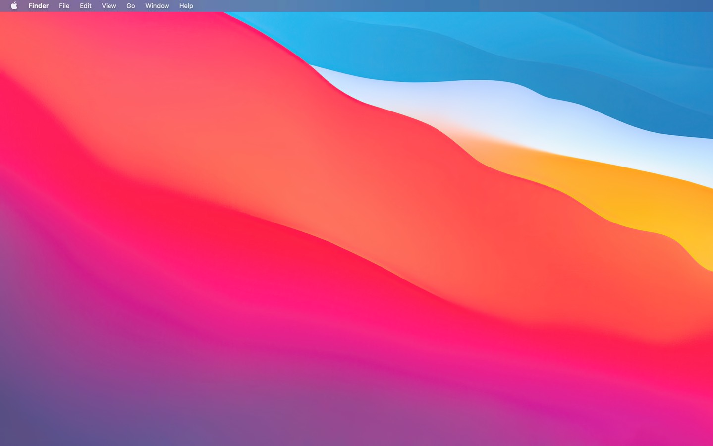Open the Window menu
Image resolution: width=713 pixels, height=446 pixels.
coord(157,6)
